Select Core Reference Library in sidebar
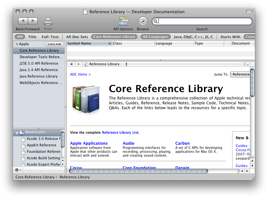 [x=39, y=50]
